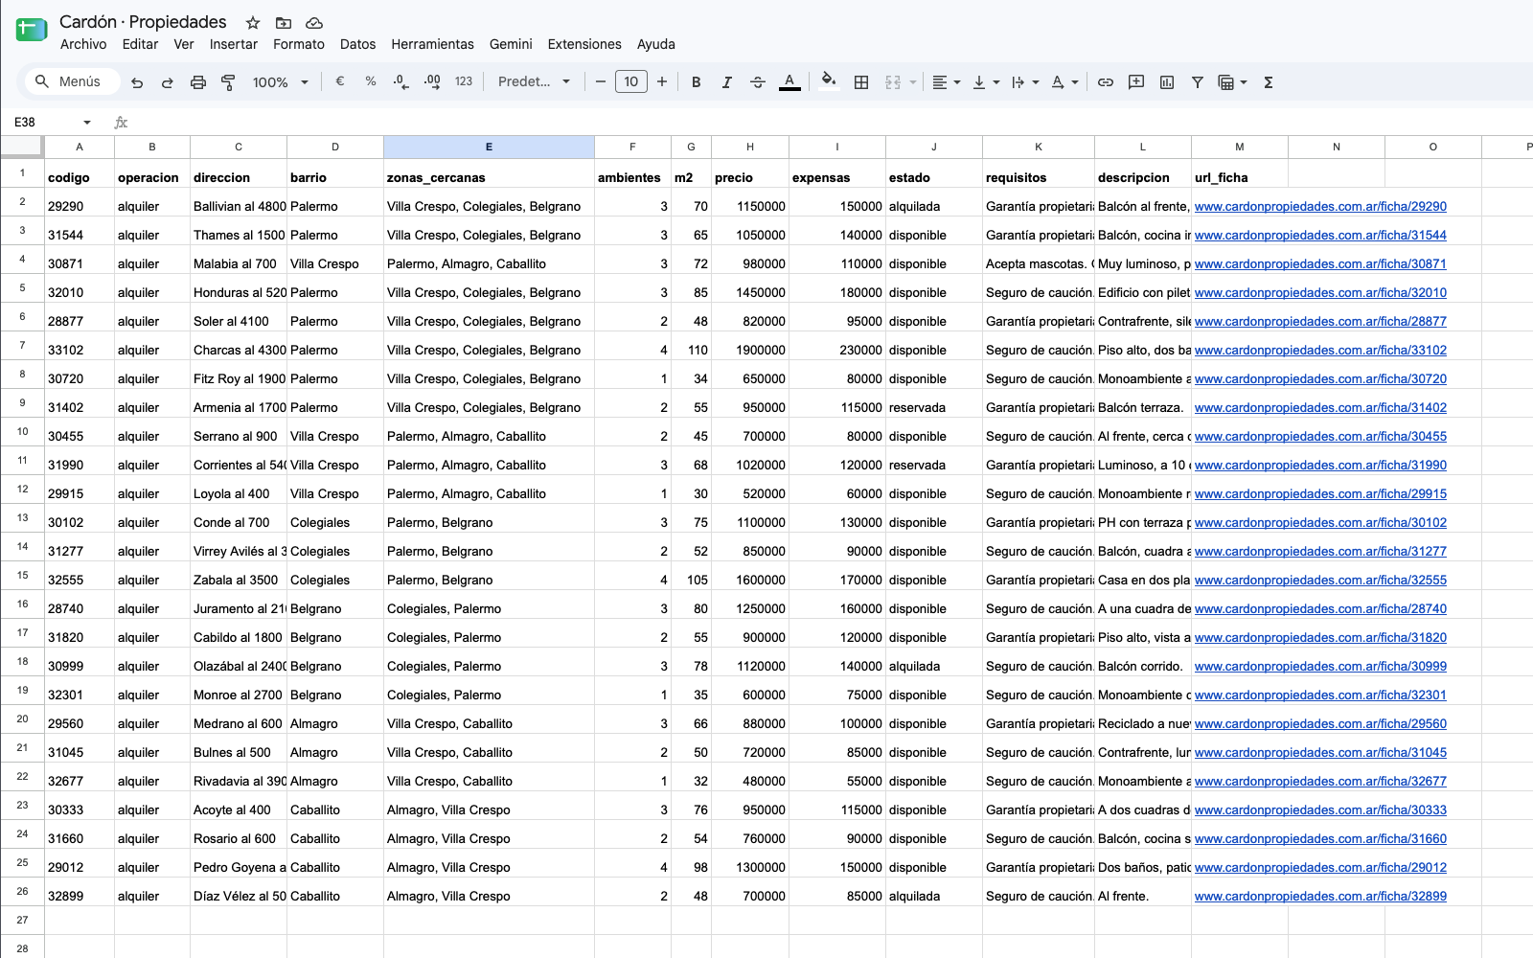Move document using folder icon
The image size is (1533, 958).
click(284, 22)
